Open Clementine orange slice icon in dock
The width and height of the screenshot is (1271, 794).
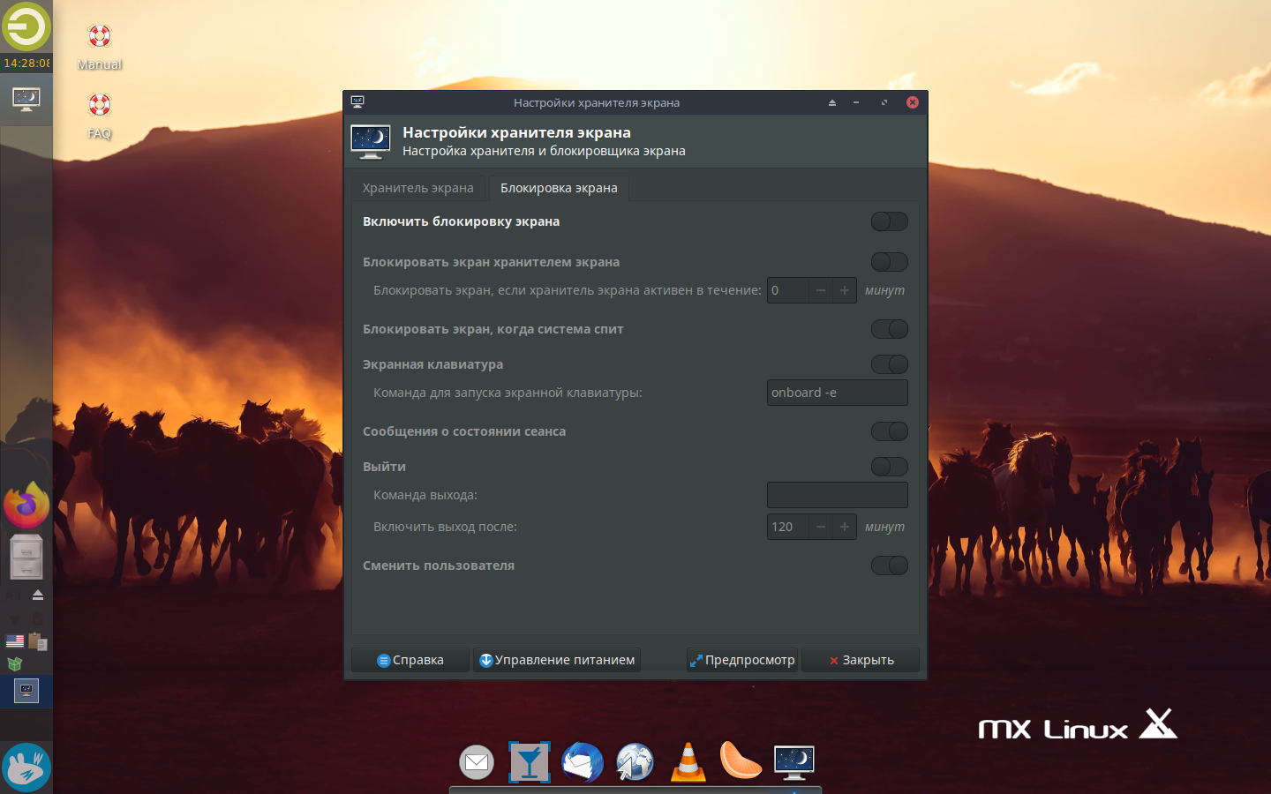(x=740, y=760)
